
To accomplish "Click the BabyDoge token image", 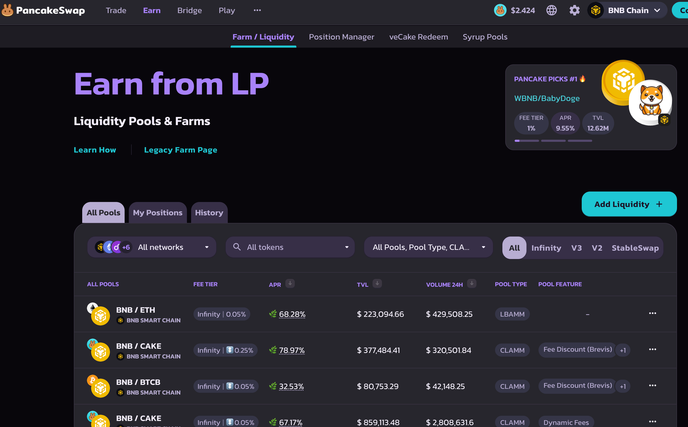I will pyautogui.click(x=650, y=102).
